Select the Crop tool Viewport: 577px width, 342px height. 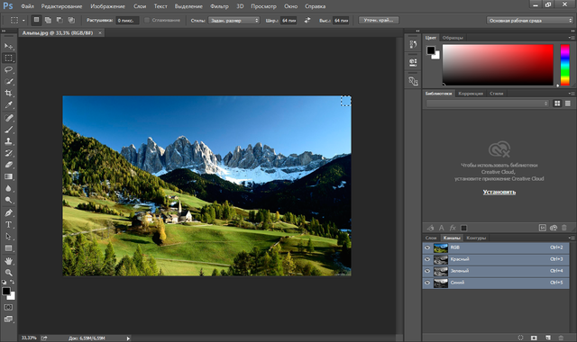(x=8, y=93)
